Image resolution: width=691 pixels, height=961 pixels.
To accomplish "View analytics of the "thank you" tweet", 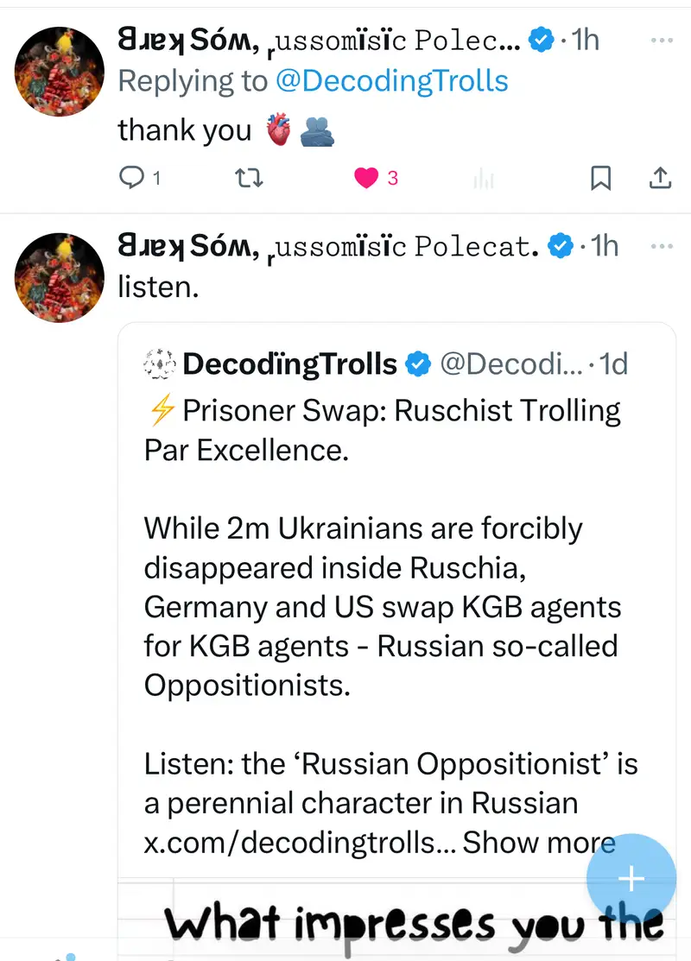I will (485, 179).
